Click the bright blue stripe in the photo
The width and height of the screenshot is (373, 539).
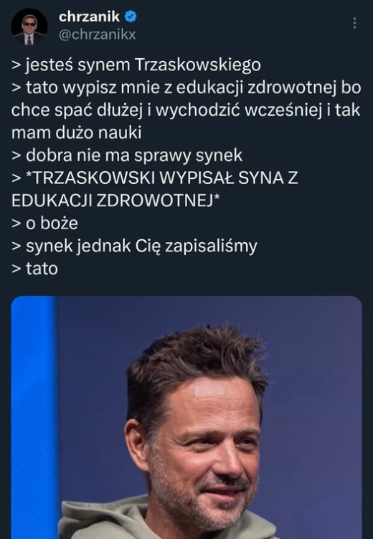(x=34, y=418)
